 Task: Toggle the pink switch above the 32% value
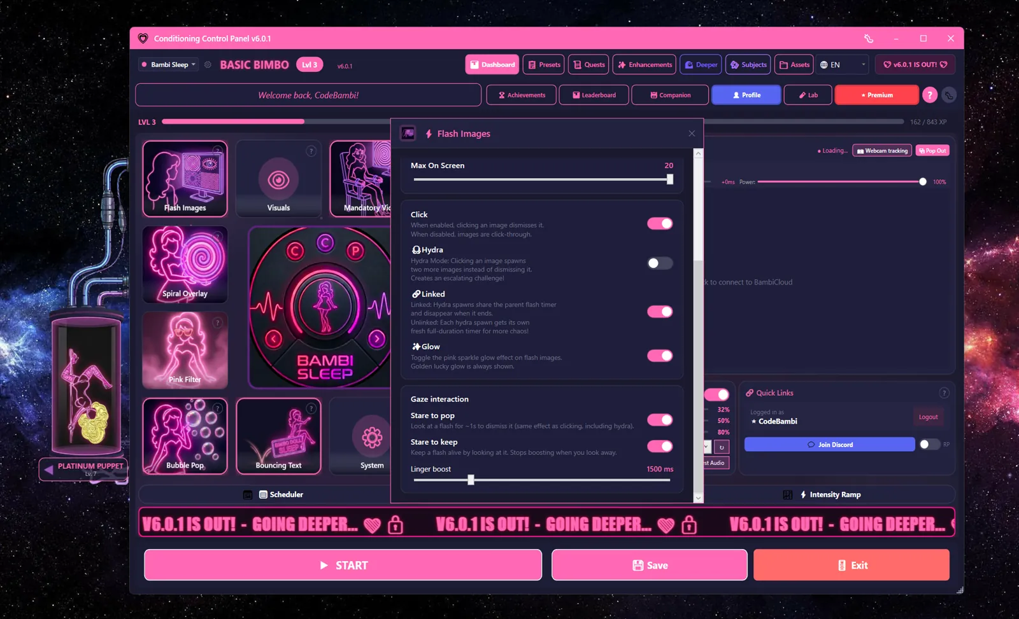pos(717,394)
